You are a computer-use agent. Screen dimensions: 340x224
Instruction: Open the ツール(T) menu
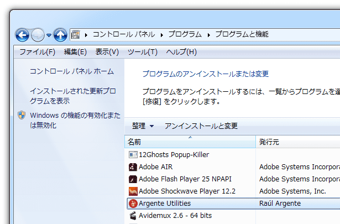click(x=143, y=52)
